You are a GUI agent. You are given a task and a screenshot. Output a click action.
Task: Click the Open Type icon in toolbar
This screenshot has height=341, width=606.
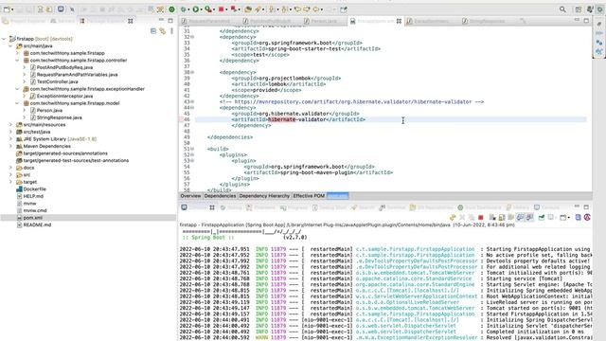pyautogui.click(x=248, y=9)
